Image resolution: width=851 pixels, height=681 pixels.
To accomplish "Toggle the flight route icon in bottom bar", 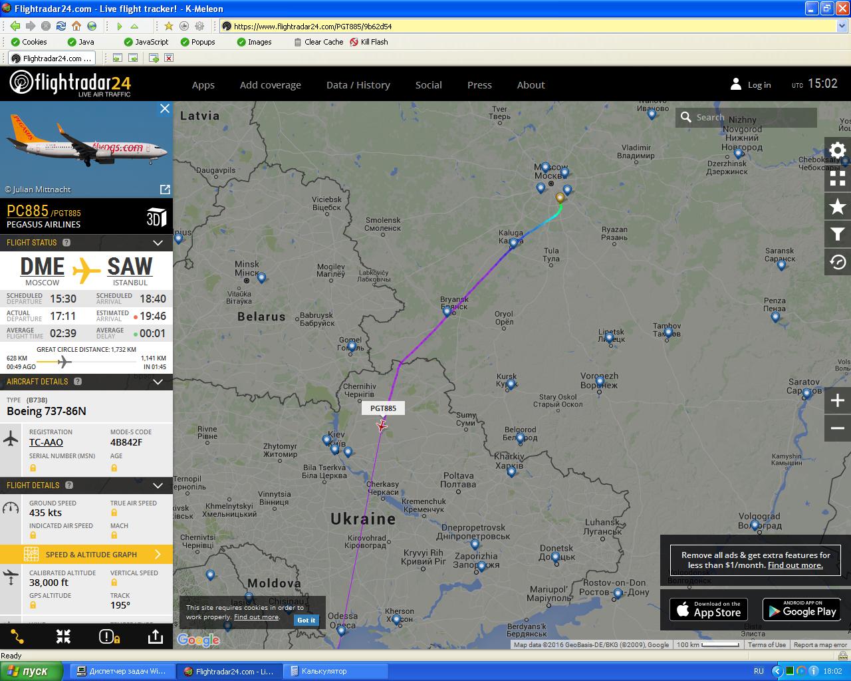I will tap(17, 636).
